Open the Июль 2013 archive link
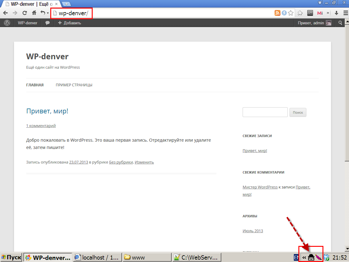 (253, 231)
